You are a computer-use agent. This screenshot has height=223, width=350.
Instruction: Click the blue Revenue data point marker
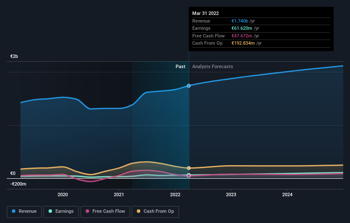[x=188, y=86]
